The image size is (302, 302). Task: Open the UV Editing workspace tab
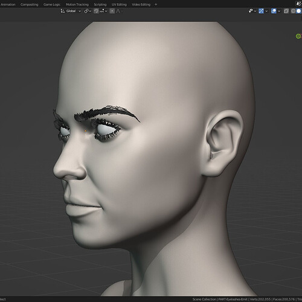click(x=119, y=4)
